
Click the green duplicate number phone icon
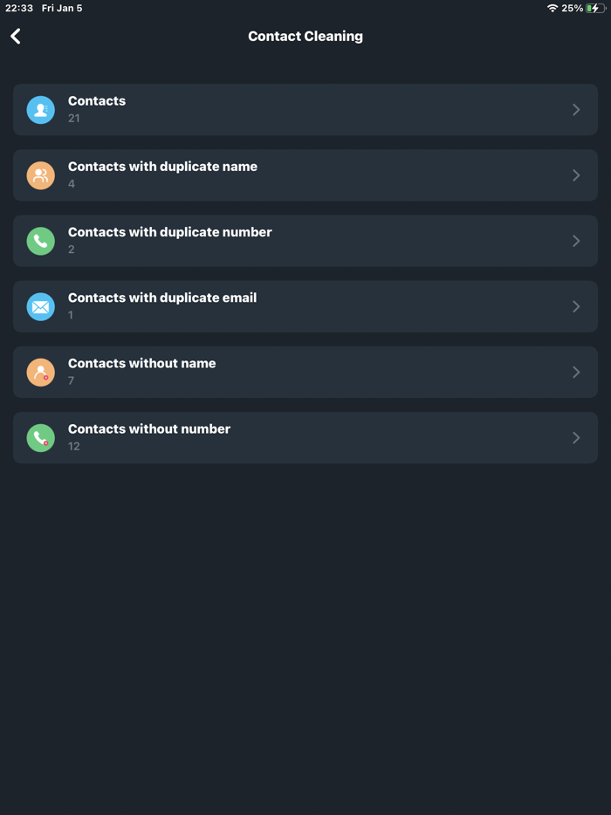pyautogui.click(x=40, y=240)
